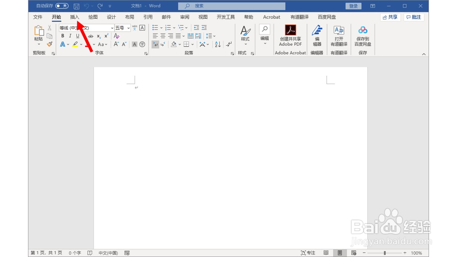Collapse the ribbon chevron
This screenshot has width=457, height=257.
pos(424,54)
